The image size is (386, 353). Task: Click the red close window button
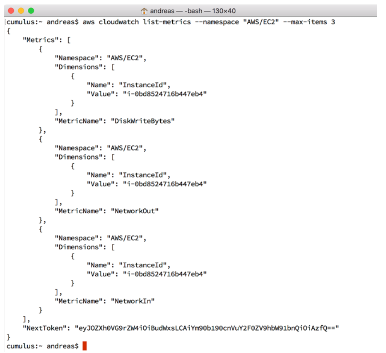click(11, 11)
